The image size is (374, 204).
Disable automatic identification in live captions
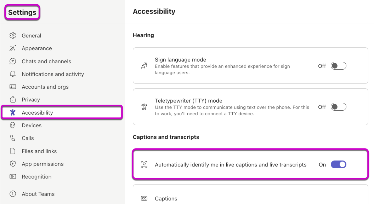click(x=338, y=164)
